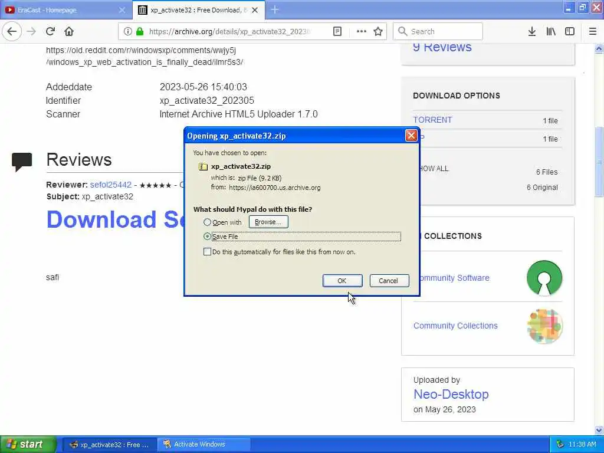The width and height of the screenshot is (604, 453).
Task: Click the 6 Original text
Action: (x=542, y=188)
